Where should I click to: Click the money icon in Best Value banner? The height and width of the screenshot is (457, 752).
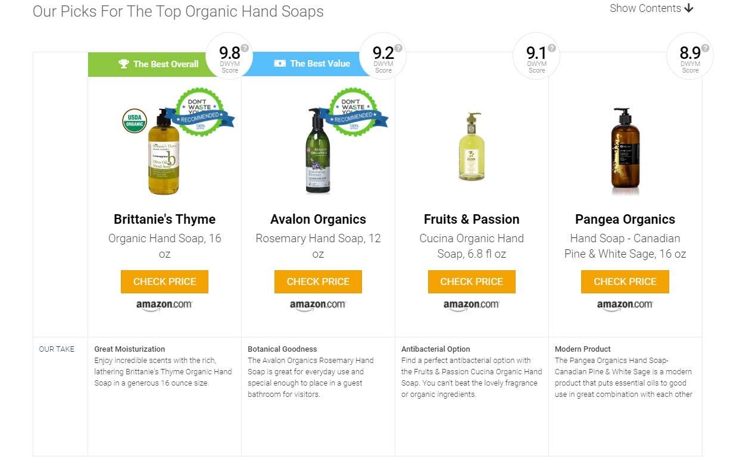pyautogui.click(x=280, y=63)
